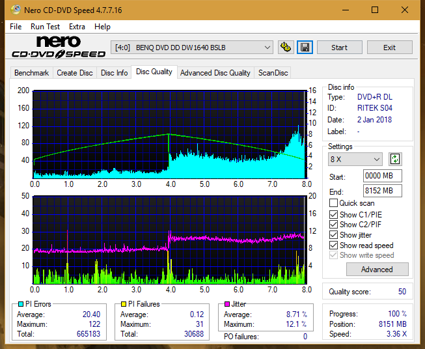Open the File menu
425x349 pixels.
[x=16, y=27]
